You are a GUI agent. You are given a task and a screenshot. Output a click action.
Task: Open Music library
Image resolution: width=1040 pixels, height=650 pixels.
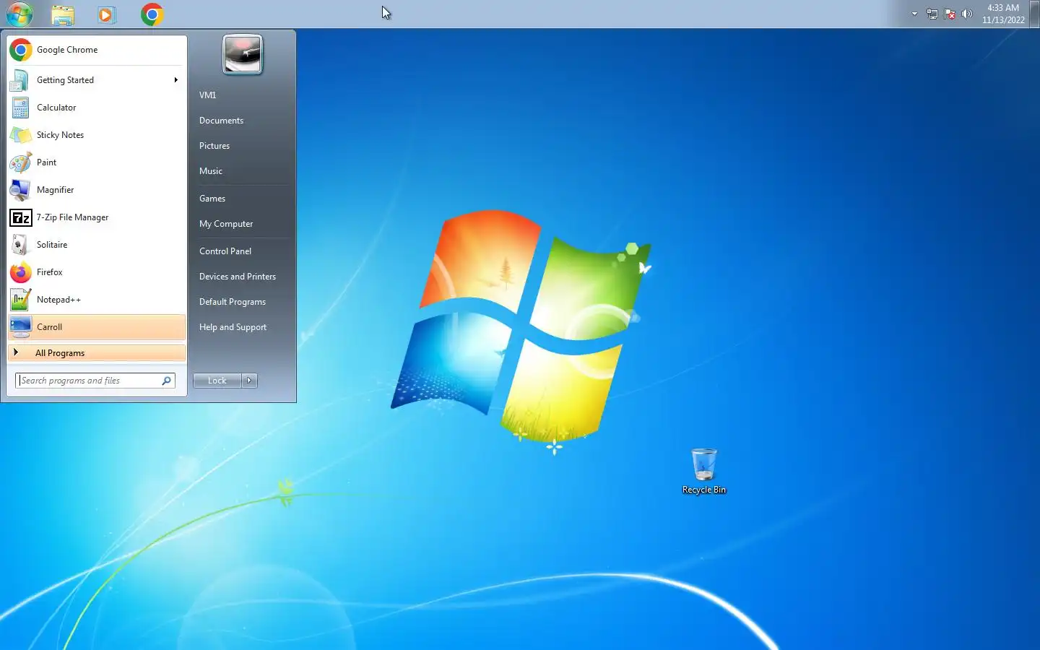211,171
